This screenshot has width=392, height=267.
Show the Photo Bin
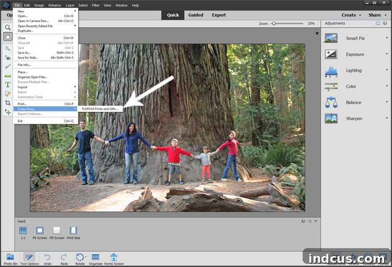10,259
